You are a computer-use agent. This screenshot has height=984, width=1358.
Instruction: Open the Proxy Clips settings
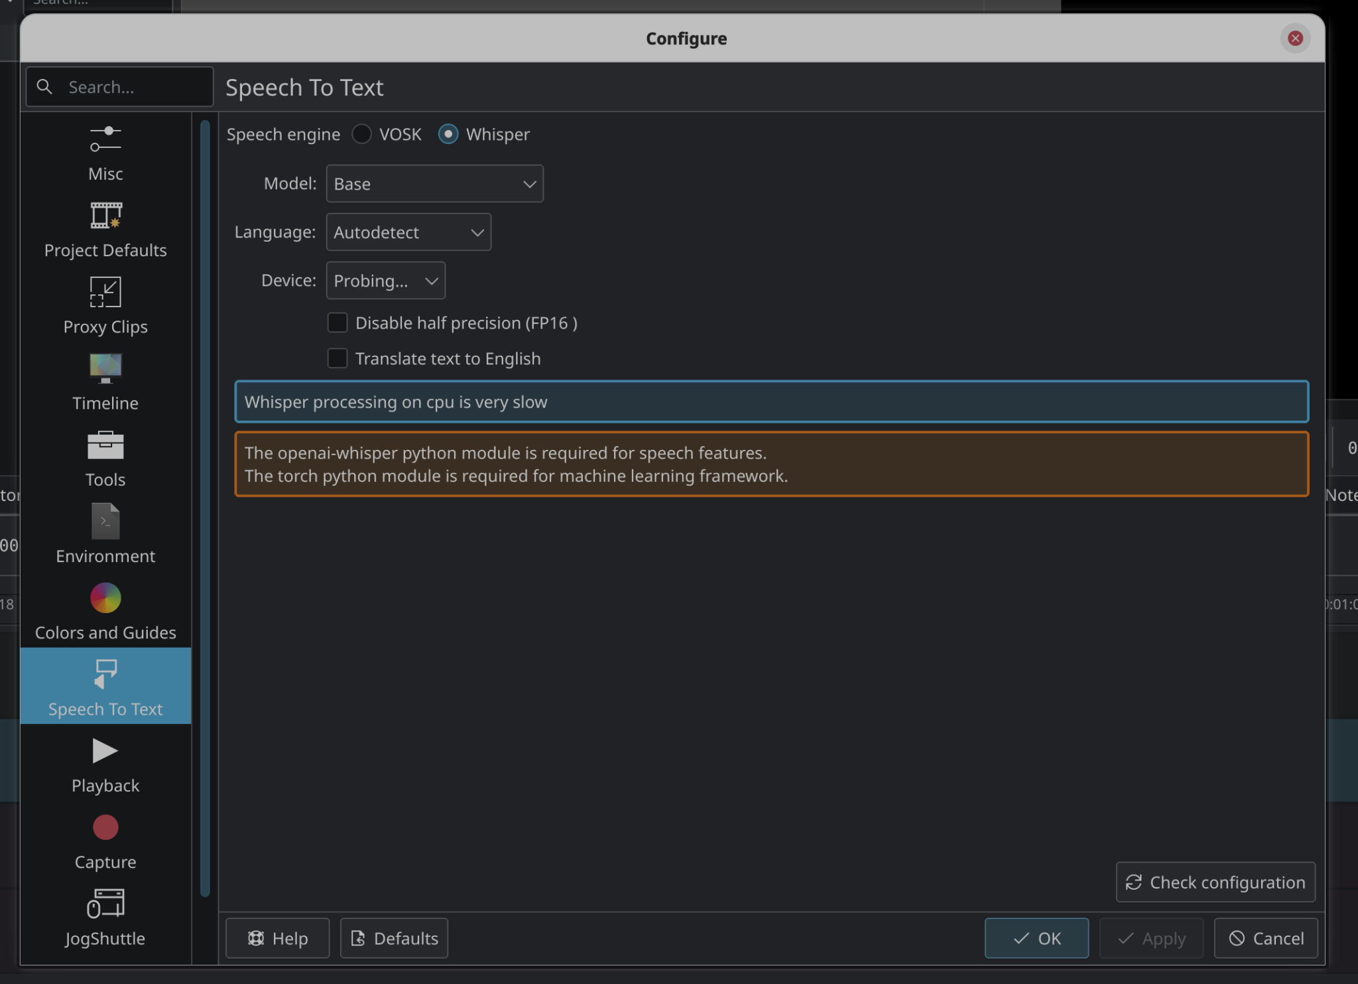pyautogui.click(x=105, y=305)
